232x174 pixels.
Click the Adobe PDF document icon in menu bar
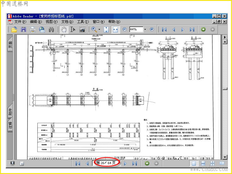[10, 22]
